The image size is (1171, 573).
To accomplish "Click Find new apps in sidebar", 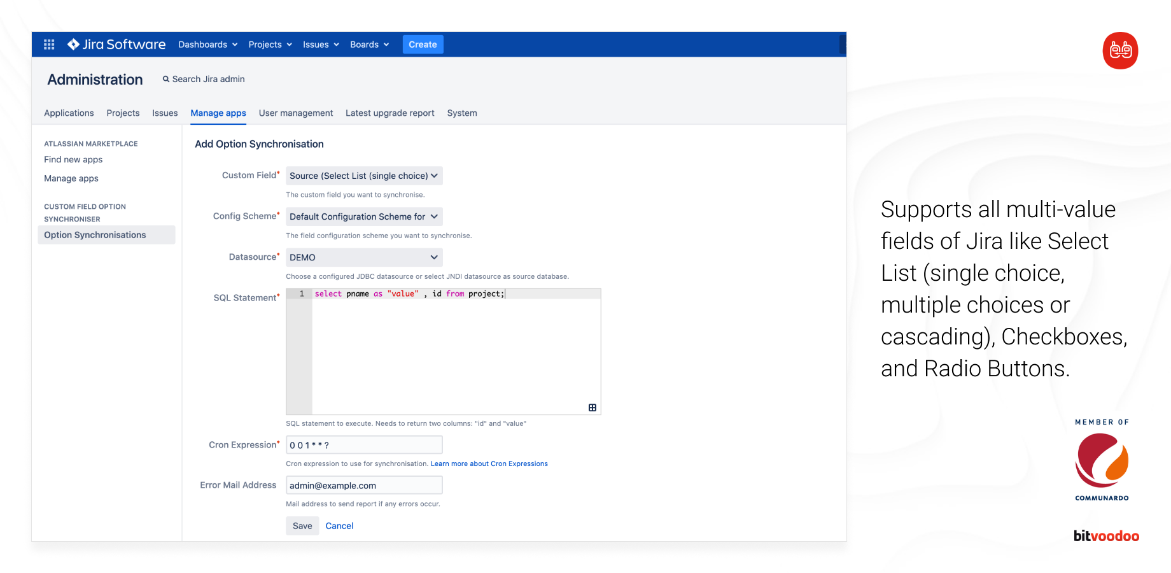I will 73,160.
